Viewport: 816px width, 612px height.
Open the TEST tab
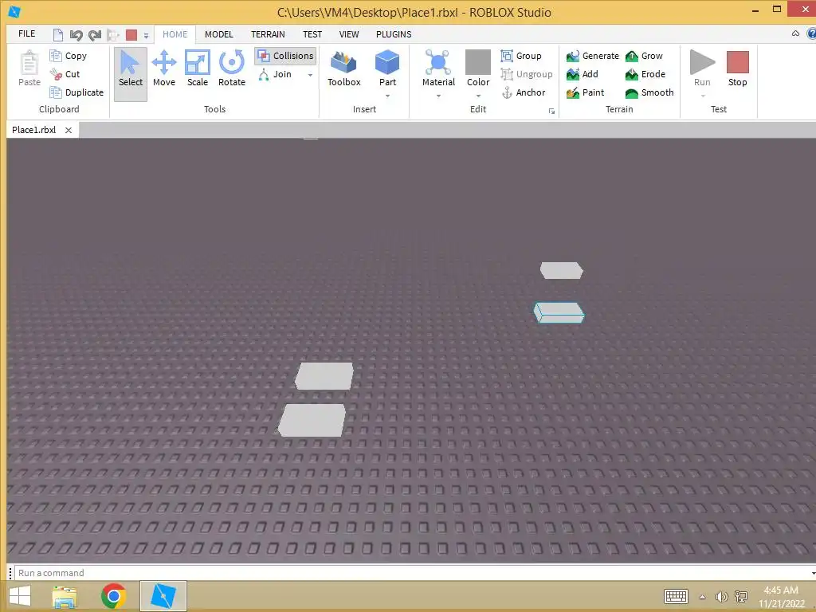312,34
